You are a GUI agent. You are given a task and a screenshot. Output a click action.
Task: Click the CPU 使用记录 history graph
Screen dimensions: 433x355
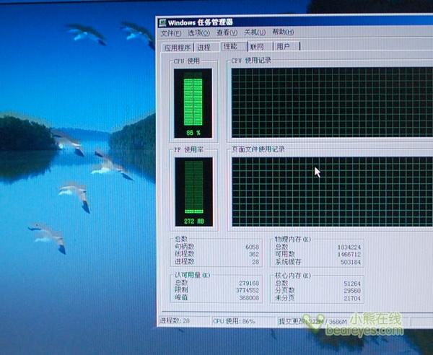[x=332, y=102]
